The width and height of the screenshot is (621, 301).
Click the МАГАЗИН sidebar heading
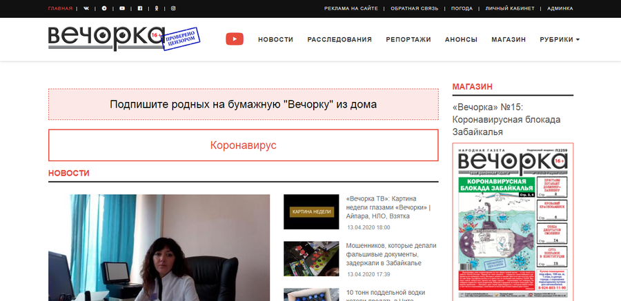473,87
